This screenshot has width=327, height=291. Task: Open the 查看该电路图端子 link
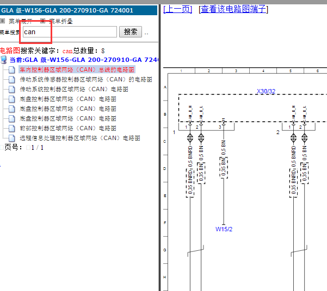233,9
